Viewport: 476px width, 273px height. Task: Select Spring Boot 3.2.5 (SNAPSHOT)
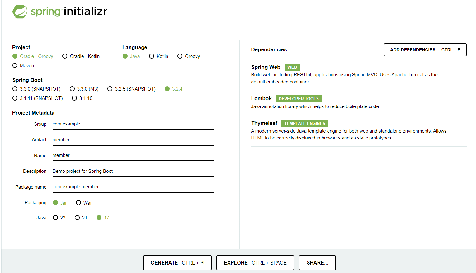pos(131,89)
